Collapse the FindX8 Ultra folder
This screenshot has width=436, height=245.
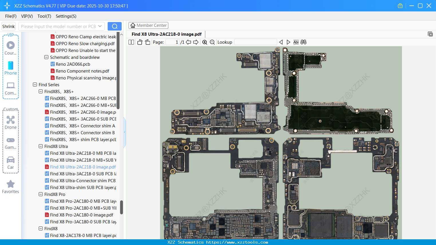tap(41, 146)
